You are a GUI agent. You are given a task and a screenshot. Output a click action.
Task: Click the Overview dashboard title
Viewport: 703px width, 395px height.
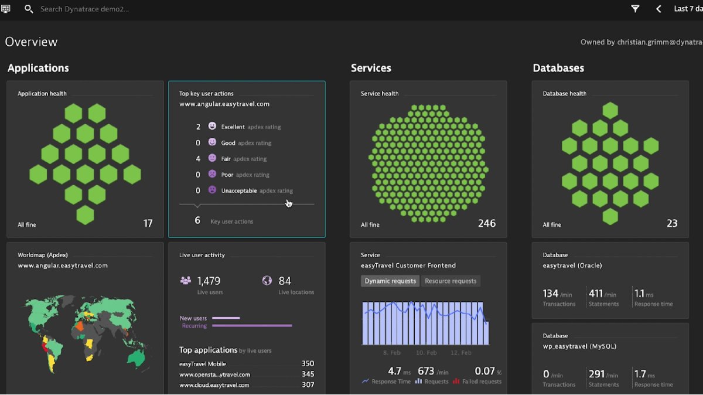coord(32,42)
